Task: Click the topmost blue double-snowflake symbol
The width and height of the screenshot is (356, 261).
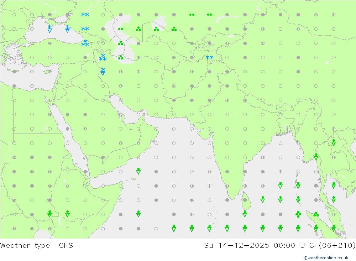Action: click(x=85, y=15)
